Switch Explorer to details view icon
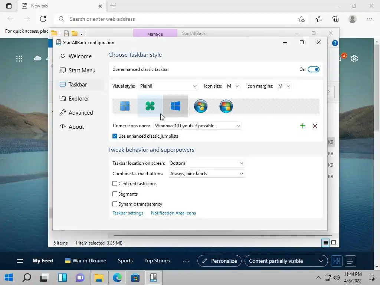380x285 pixels. tap(326, 243)
